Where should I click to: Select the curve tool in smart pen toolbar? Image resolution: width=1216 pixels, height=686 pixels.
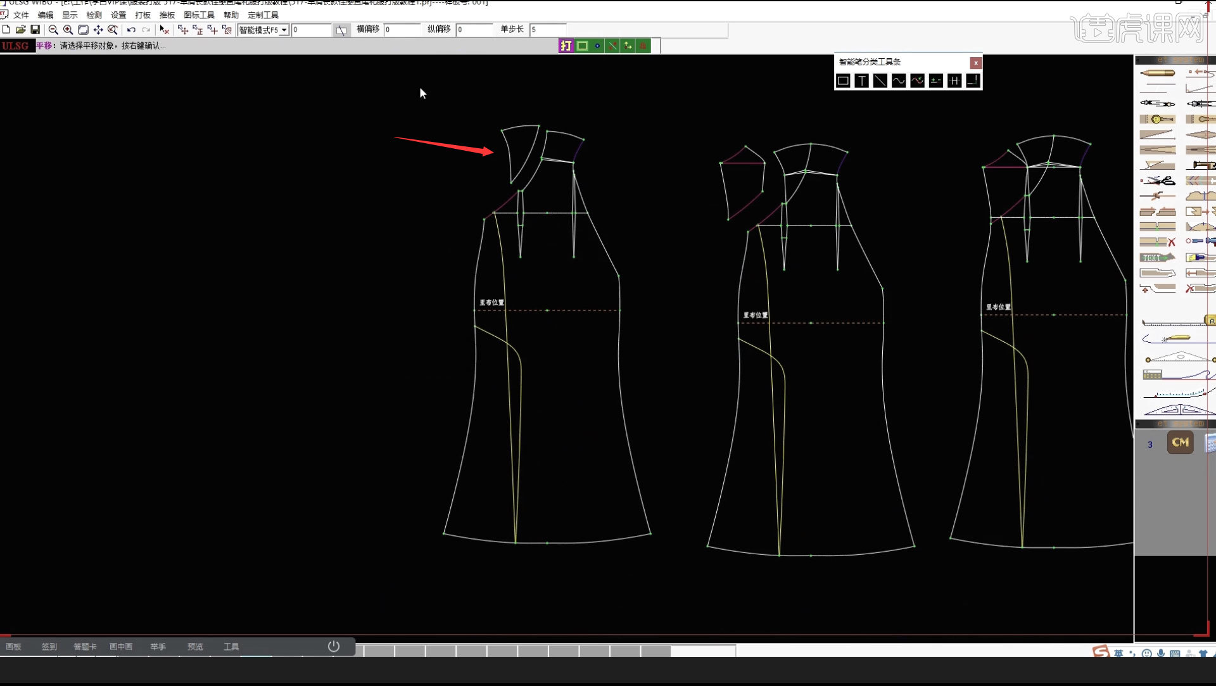coord(898,80)
